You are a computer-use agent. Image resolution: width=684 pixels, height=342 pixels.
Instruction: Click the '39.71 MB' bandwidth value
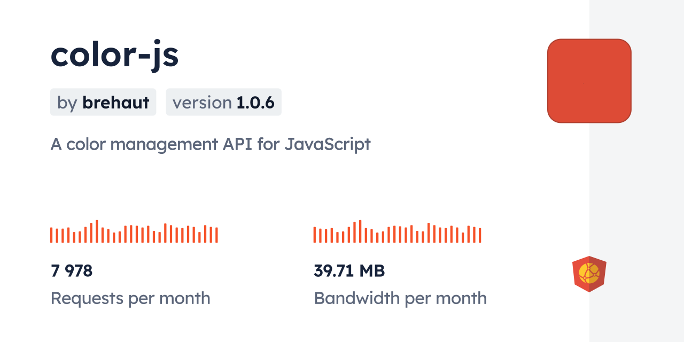tap(349, 271)
